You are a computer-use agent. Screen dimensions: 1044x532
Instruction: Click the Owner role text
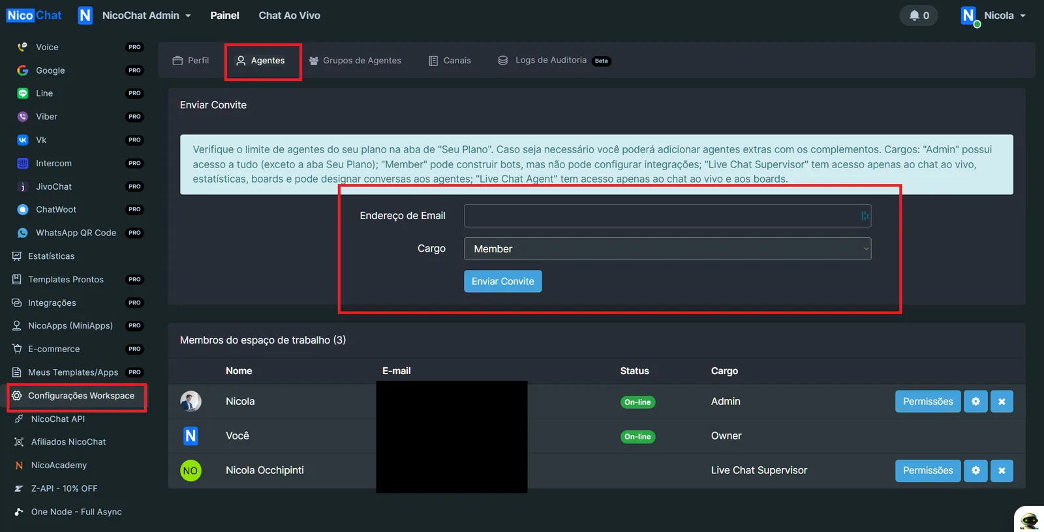click(x=726, y=436)
